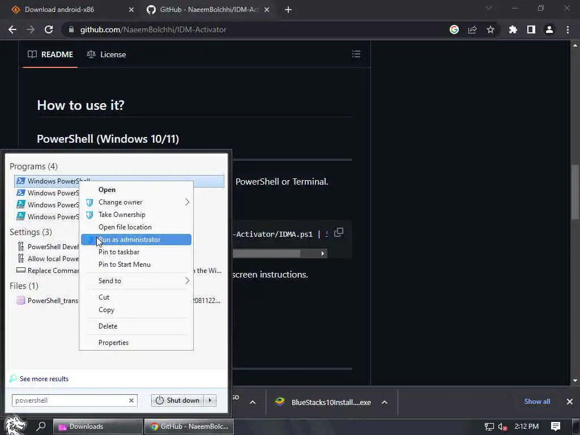Click the code block horizontal scrollbar

coord(266,253)
